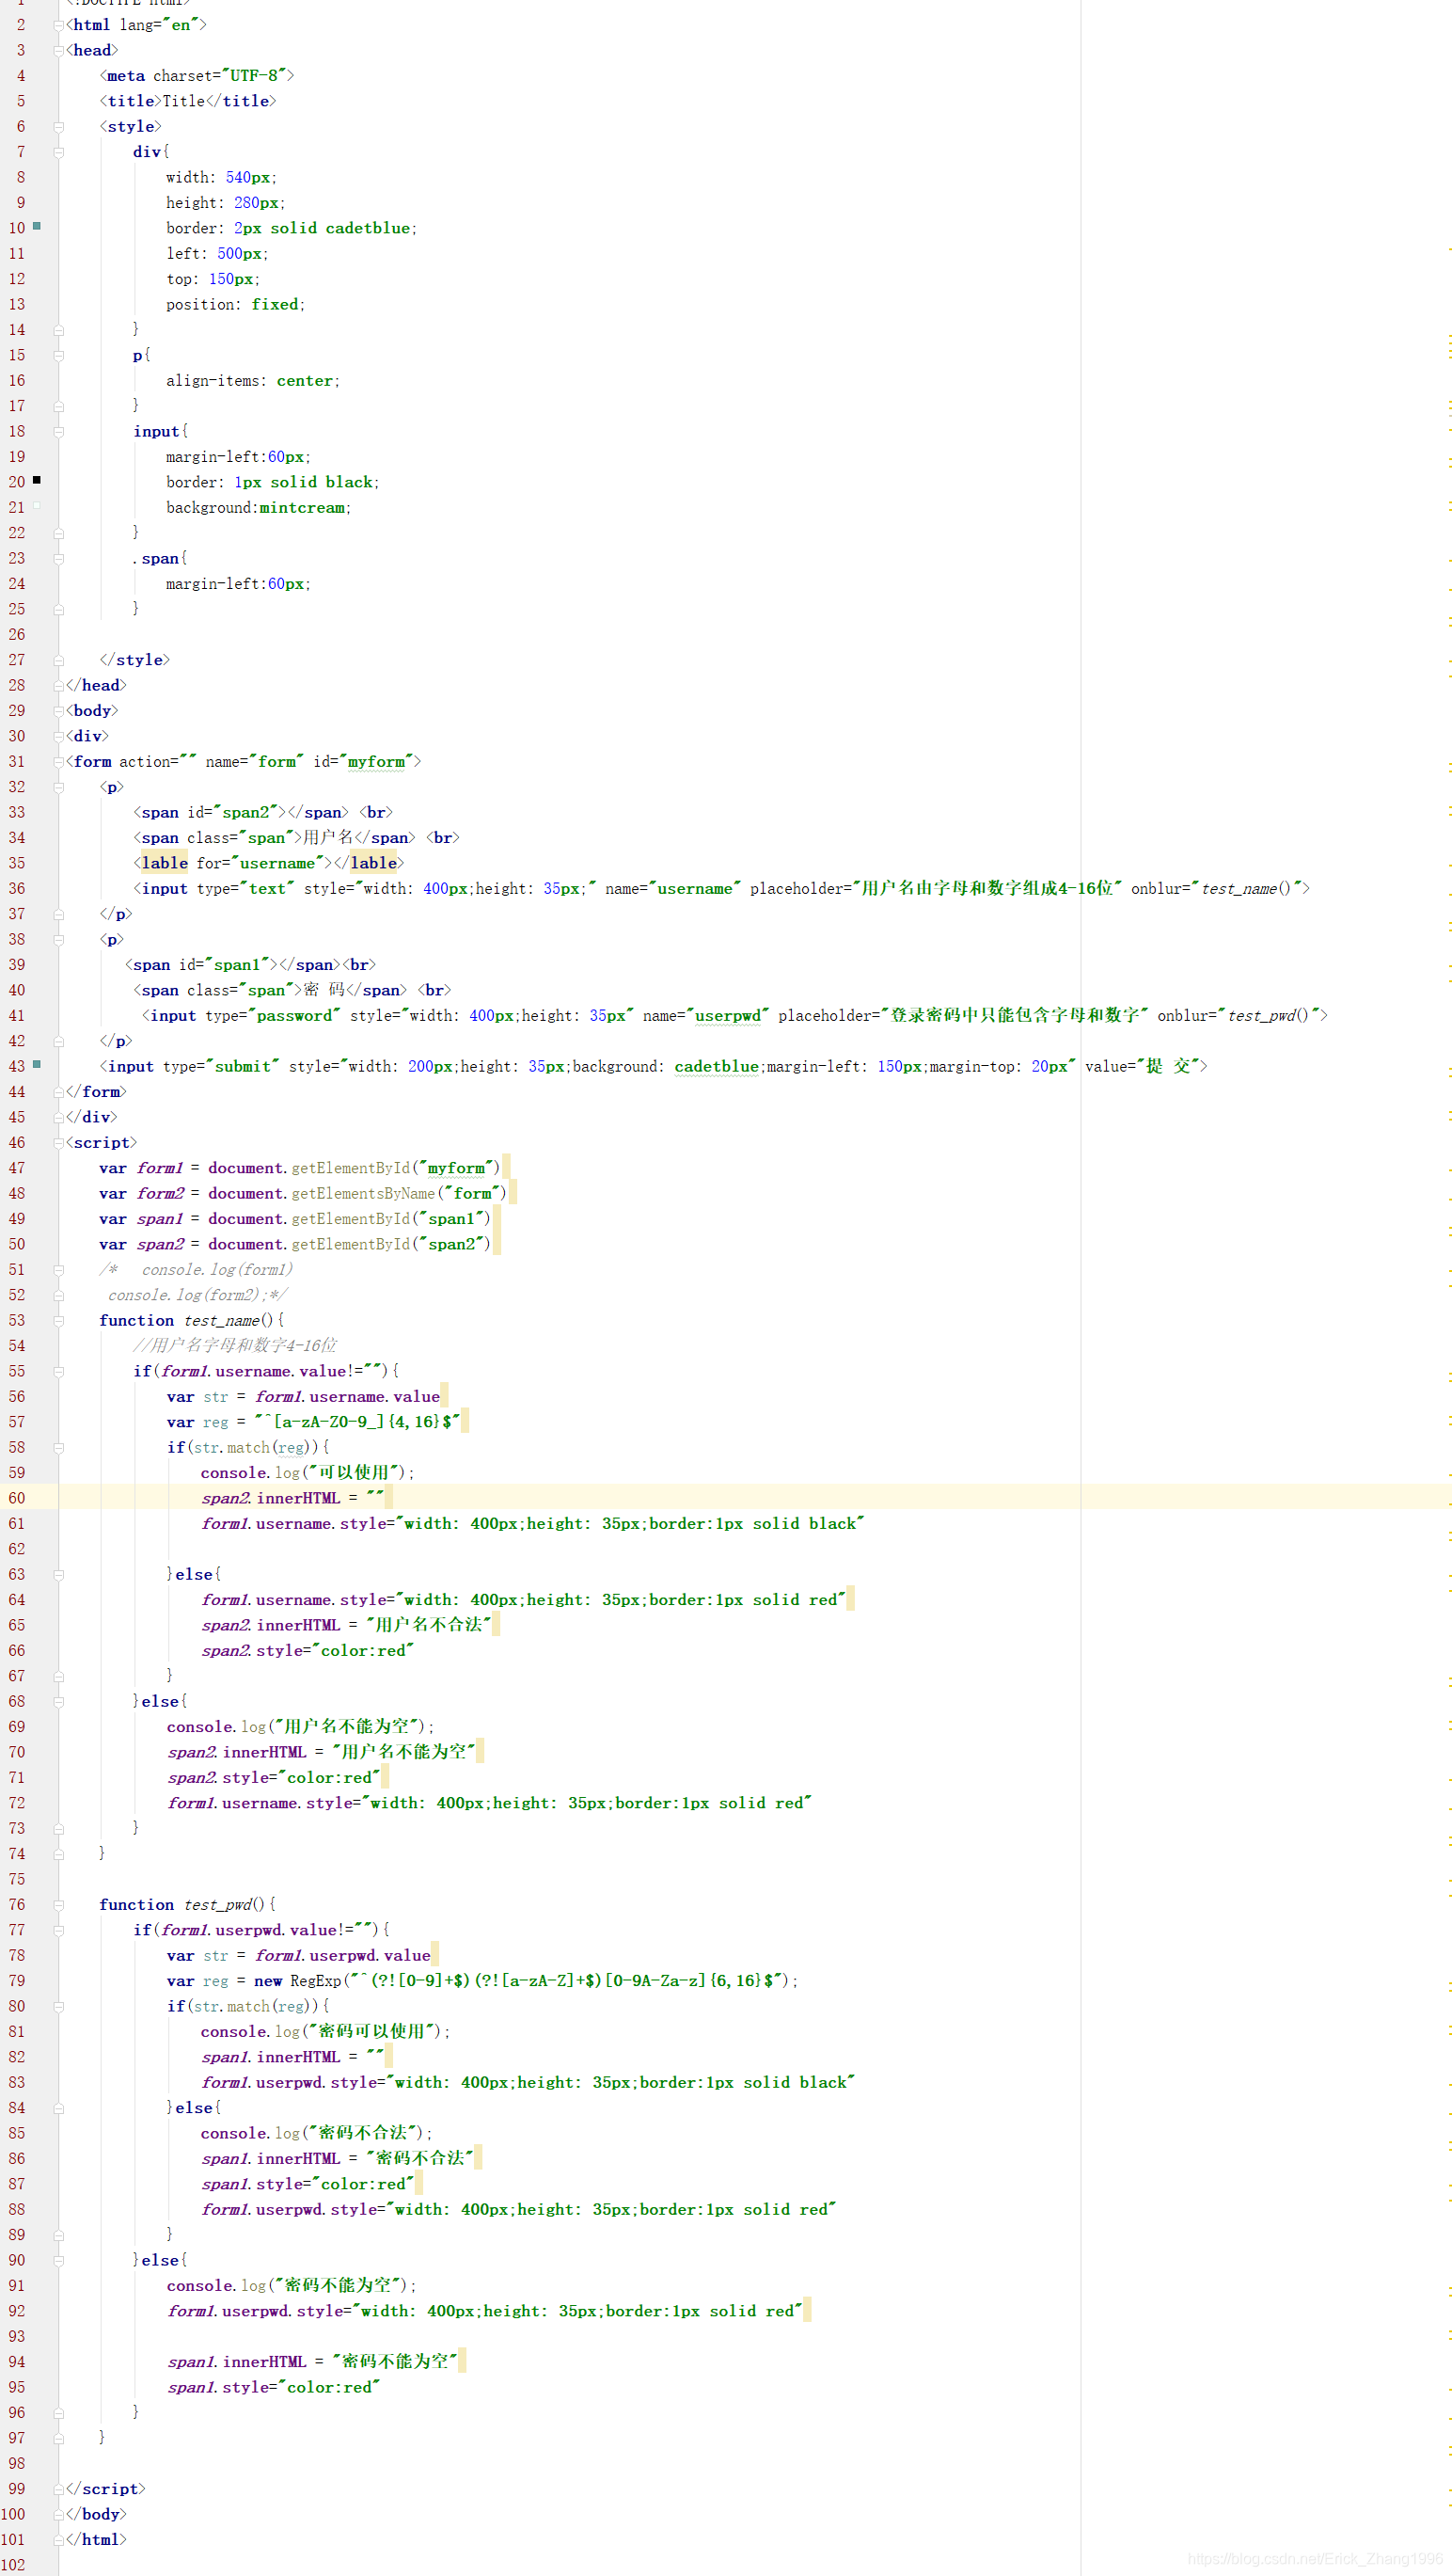Click the closing </script> tag
Viewport: 1452px width, 2576px height.
click(105, 2488)
